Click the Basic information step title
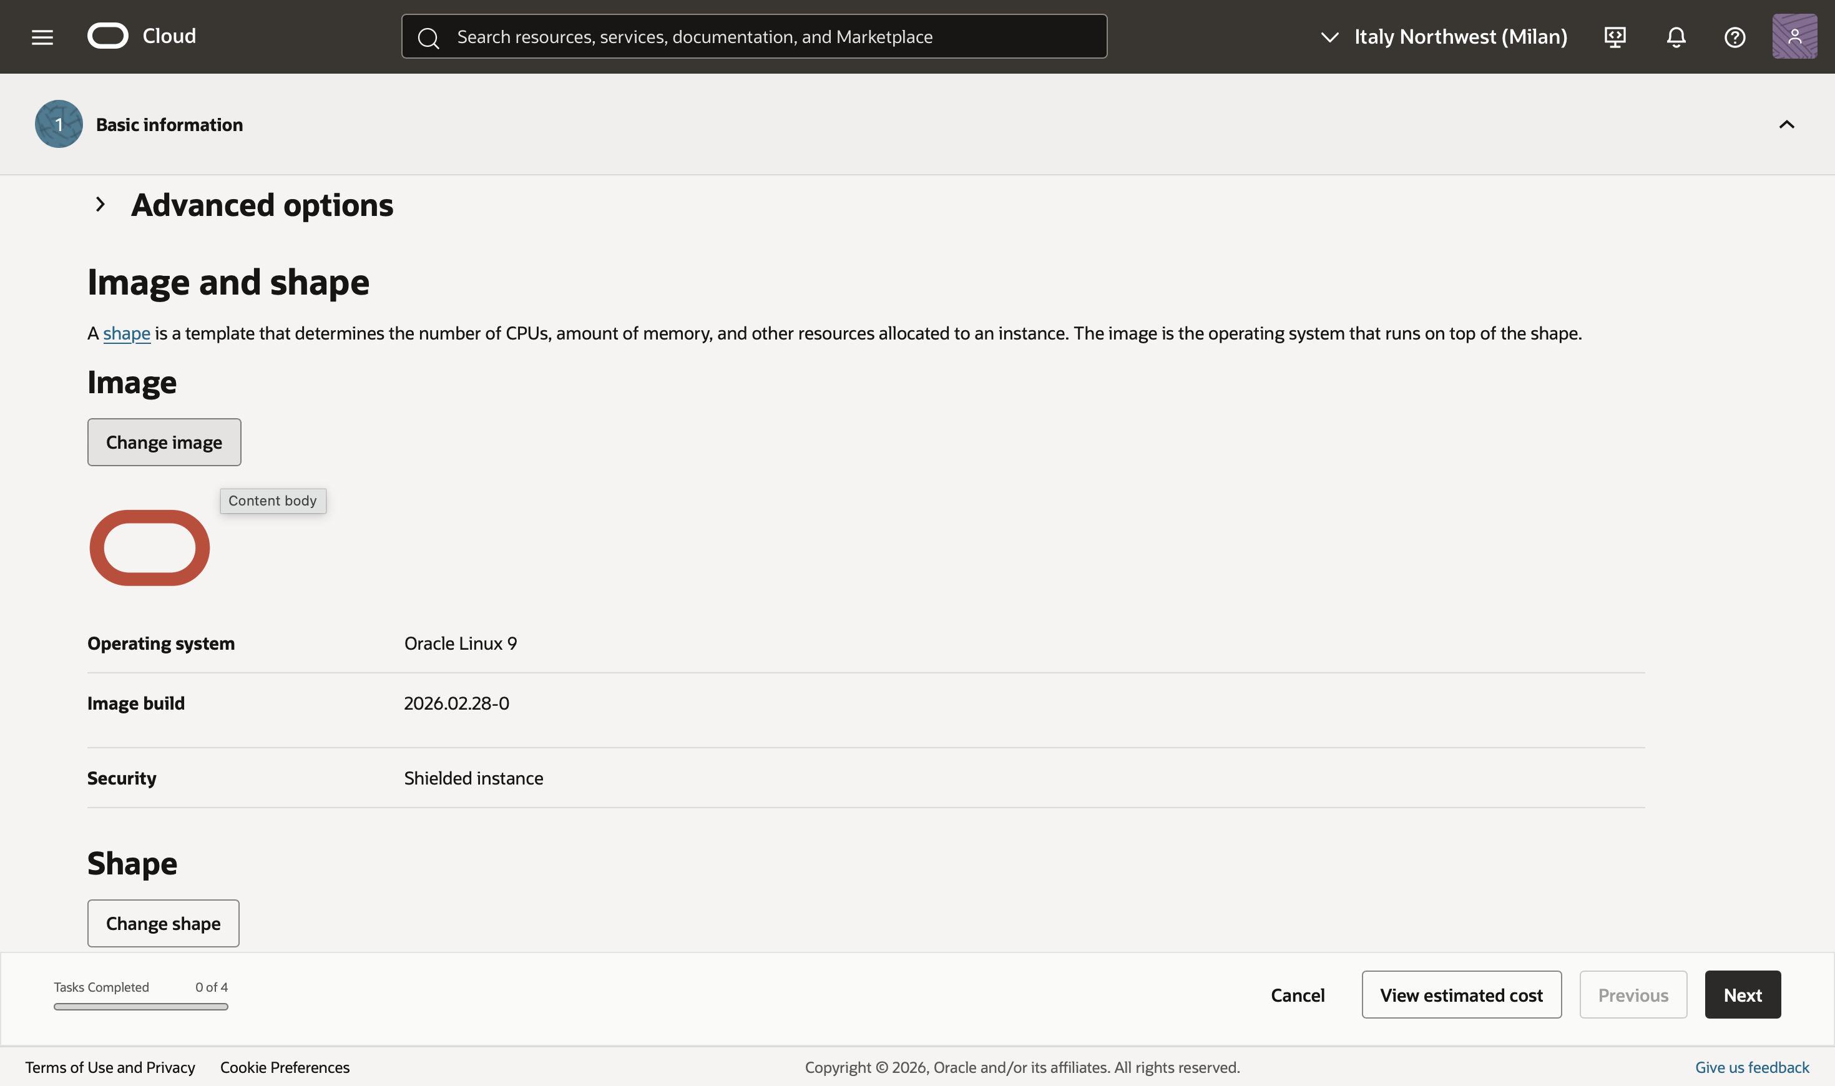The height and width of the screenshot is (1086, 1835). pos(169,125)
